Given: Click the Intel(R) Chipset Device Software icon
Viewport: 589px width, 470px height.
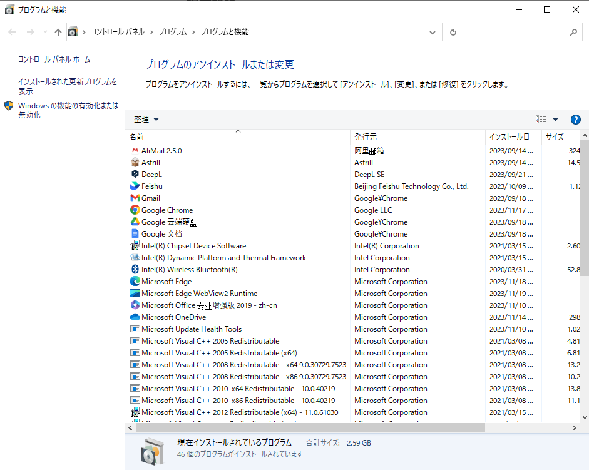Looking at the screenshot, I should point(135,246).
